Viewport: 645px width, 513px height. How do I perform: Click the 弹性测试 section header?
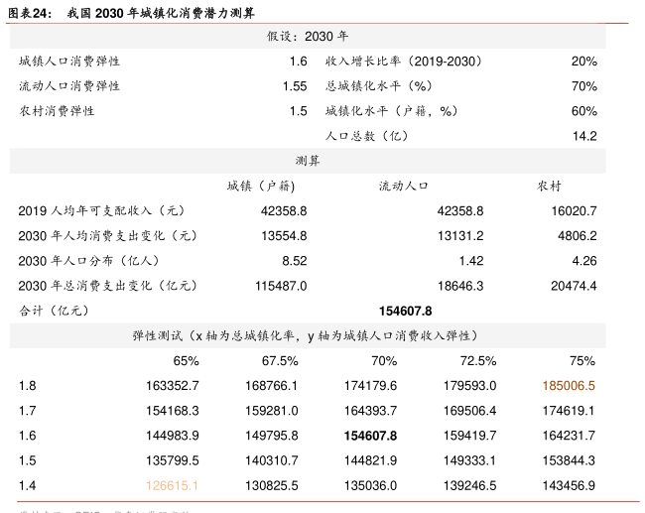click(x=308, y=336)
